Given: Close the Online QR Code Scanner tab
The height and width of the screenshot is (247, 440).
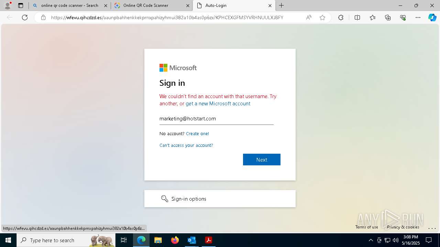Looking at the screenshot, I should [x=188, y=5].
